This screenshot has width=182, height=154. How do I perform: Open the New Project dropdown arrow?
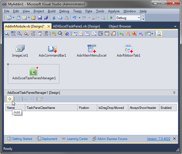[x=13, y=18]
